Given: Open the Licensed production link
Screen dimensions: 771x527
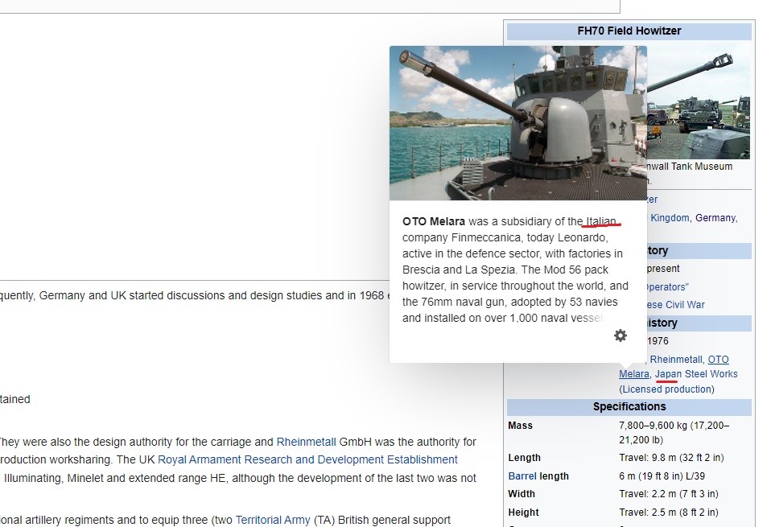Looking at the screenshot, I should [x=666, y=389].
